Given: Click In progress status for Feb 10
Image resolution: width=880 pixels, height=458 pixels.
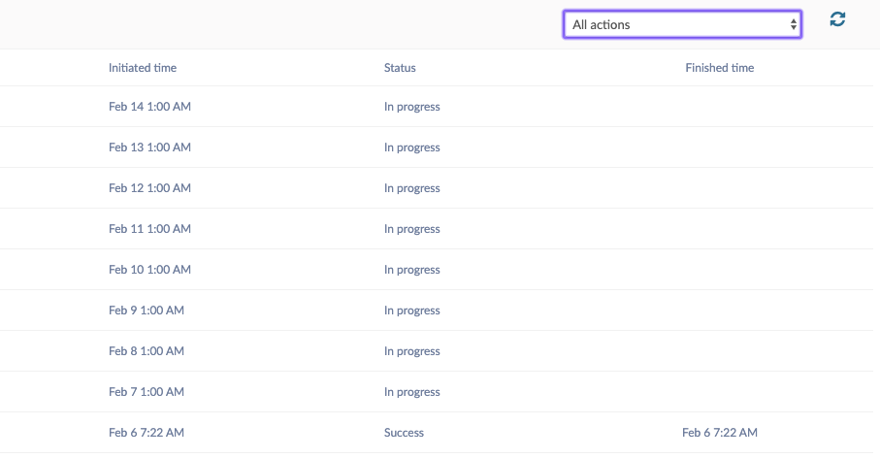Looking at the screenshot, I should click(412, 270).
